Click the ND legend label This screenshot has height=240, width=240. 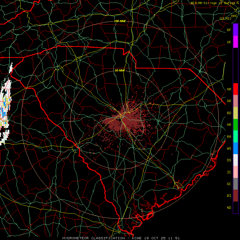point(229,207)
